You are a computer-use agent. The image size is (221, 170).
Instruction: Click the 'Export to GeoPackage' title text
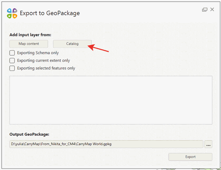(50, 13)
